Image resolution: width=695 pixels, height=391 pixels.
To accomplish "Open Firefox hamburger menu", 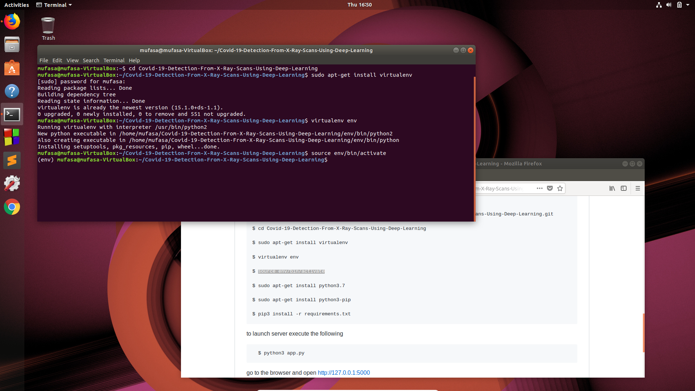I will point(638,188).
